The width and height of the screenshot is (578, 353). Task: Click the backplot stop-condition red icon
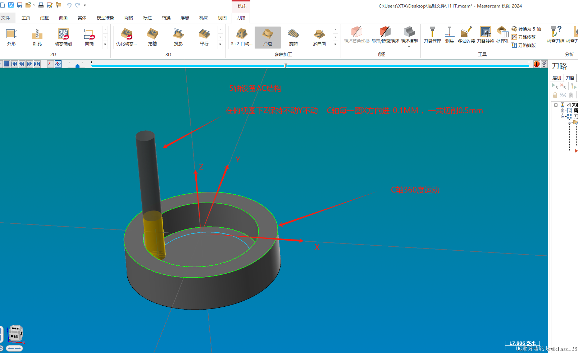(x=537, y=64)
